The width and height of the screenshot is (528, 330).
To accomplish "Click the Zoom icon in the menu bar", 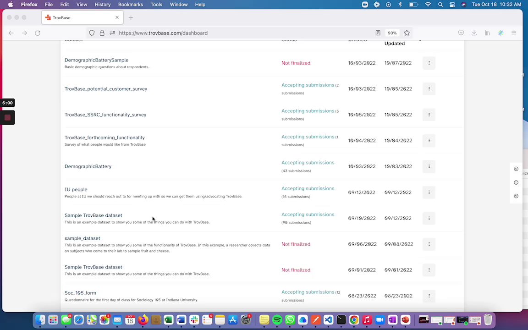I will (x=365, y=5).
